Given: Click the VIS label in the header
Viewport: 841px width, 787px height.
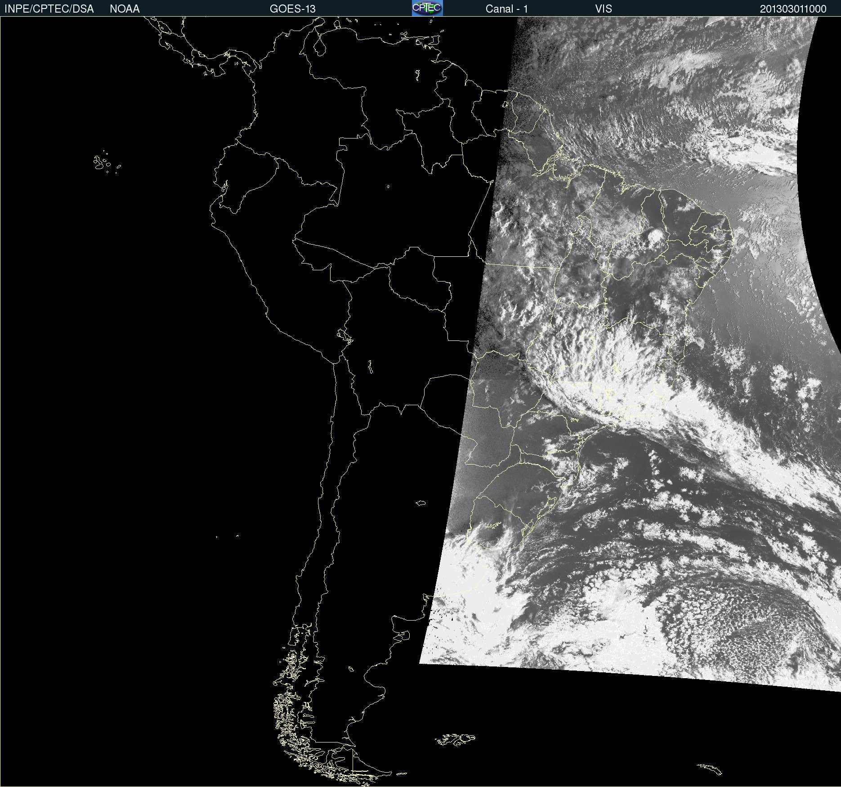Looking at the screenshot, I should tap(604, 9).
